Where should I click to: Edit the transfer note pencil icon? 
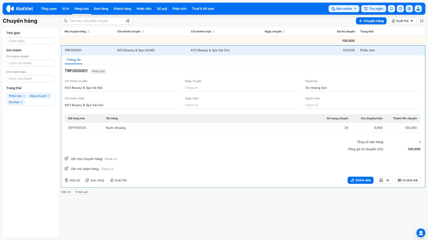67,159
